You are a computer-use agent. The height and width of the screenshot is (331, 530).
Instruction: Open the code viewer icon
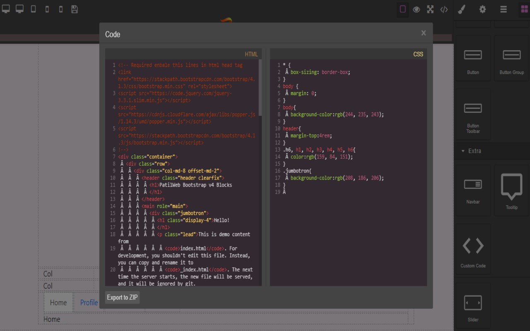tap(444, 9)
